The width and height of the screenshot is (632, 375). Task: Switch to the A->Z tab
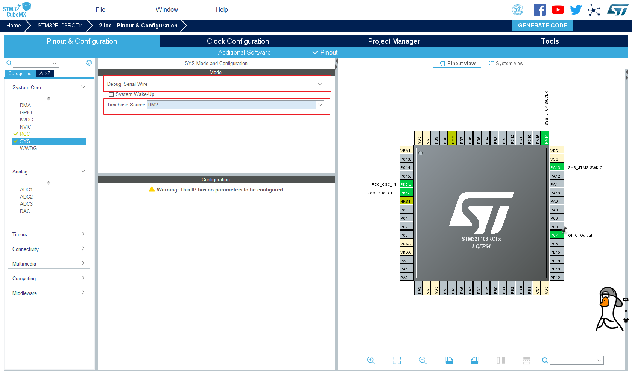pos(45,73)
